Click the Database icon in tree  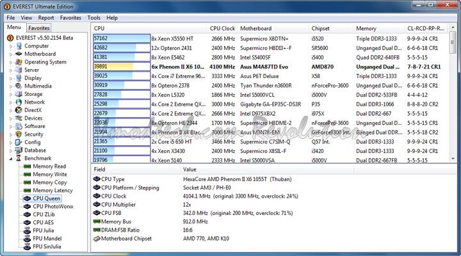pos(19,150)
